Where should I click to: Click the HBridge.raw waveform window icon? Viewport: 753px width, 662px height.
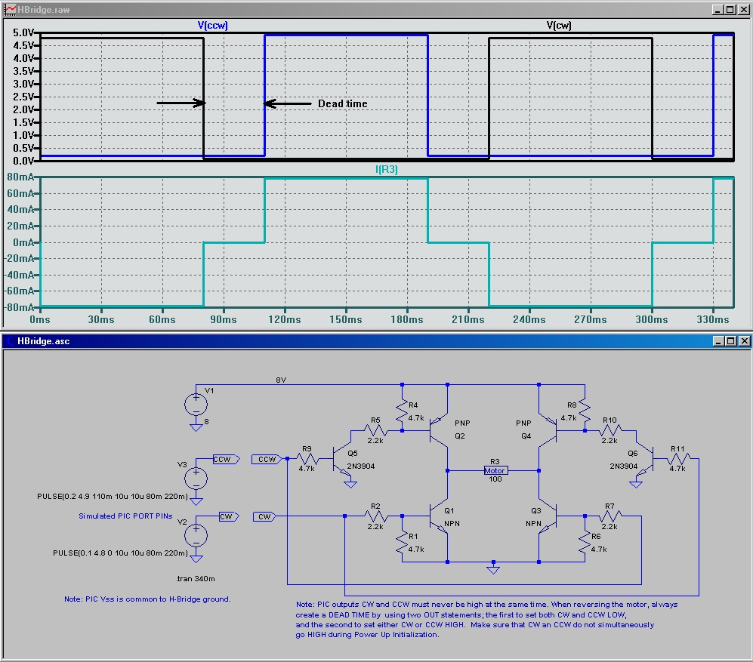9,10
